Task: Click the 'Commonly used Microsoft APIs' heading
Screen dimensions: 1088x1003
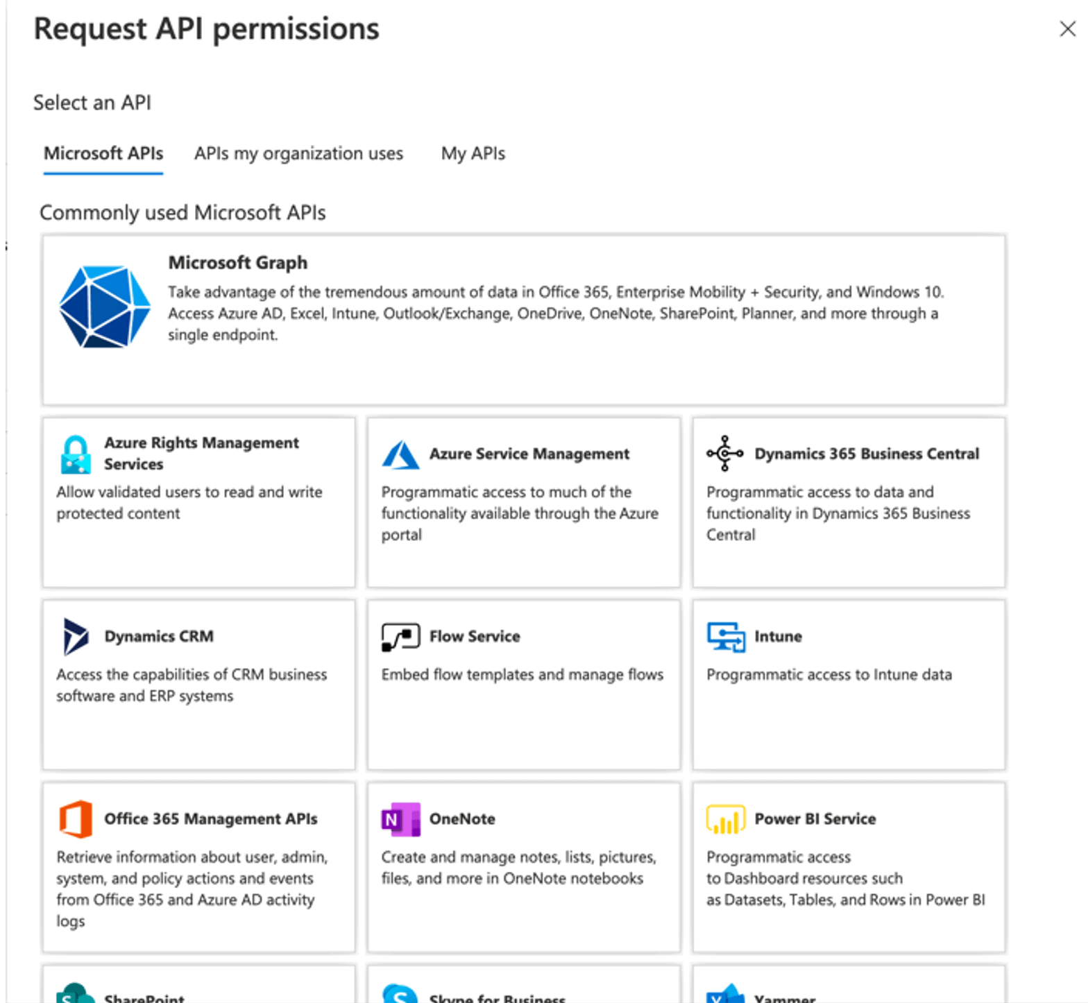Action: point(182,212)
